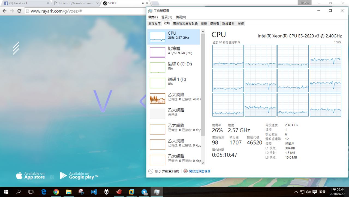Select the 效能 tab
Screen dimensions: 349x197
pos(167,23)
